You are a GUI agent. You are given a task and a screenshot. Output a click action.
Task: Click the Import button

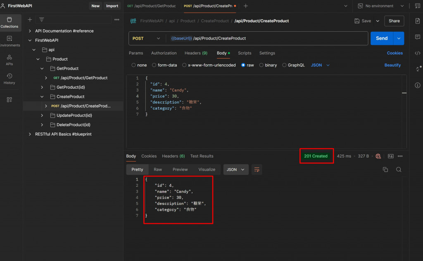[112, 6]
